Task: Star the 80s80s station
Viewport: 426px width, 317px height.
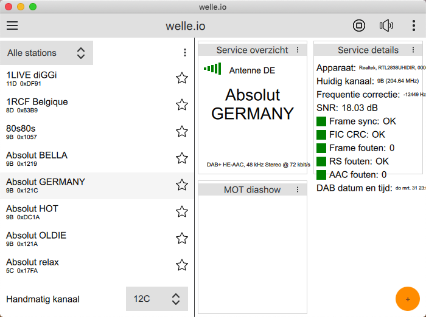Action: (x=182, y=132)
